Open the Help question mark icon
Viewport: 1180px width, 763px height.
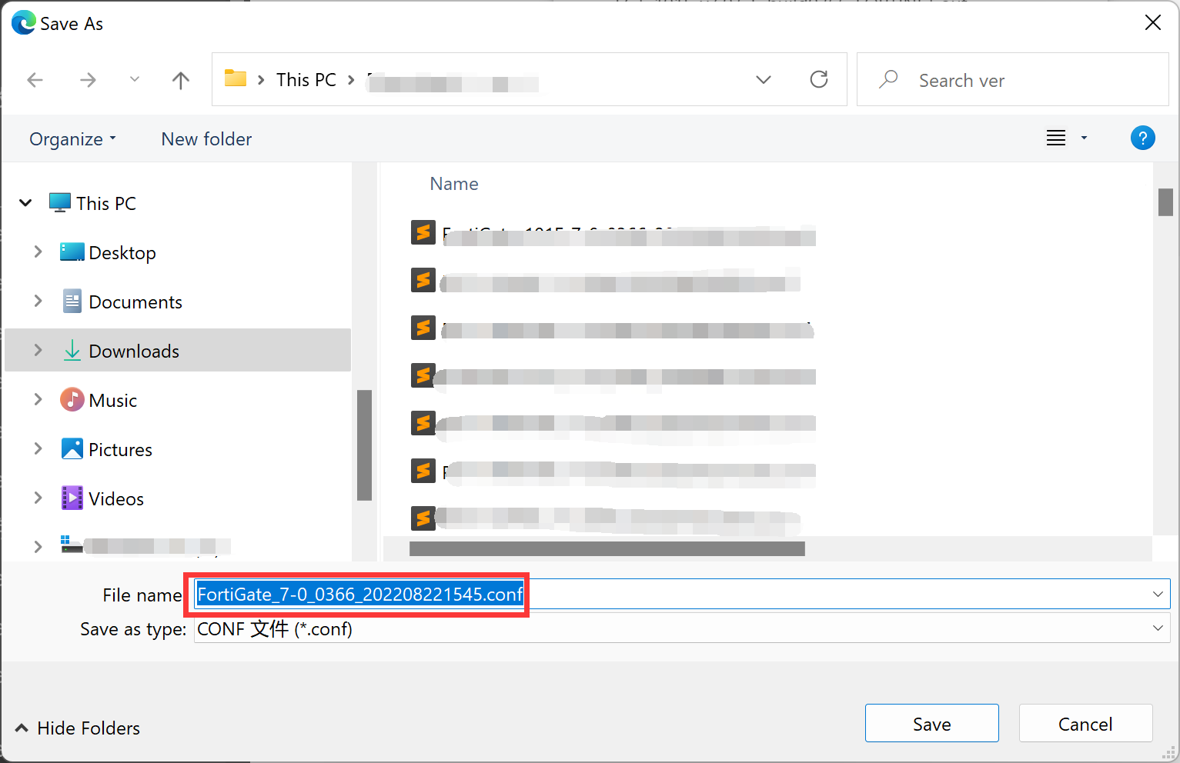pos(1142,138)
